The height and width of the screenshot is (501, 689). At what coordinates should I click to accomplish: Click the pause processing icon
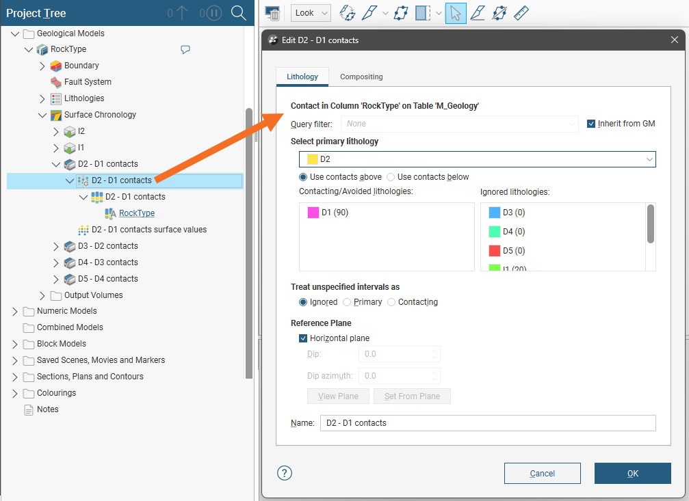[x=214, y=13]
